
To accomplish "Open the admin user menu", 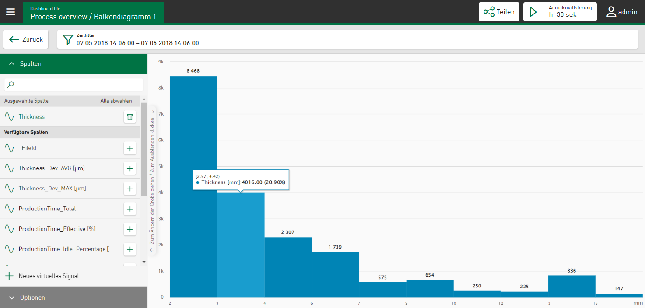I will (x=622, y=12).
